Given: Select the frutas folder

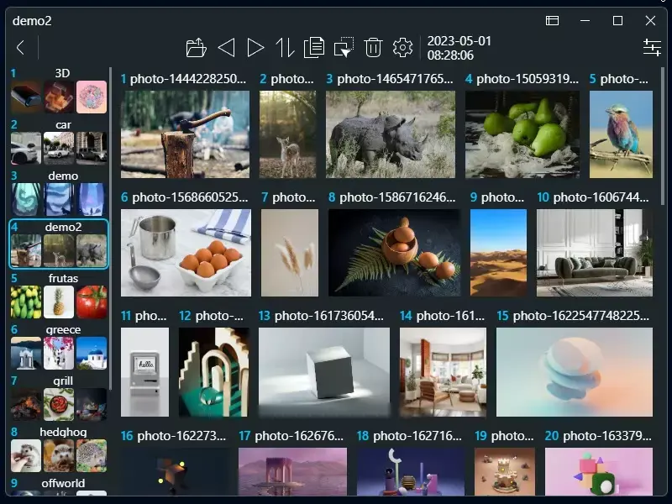Looking at the screenshot, I should 59,296.
